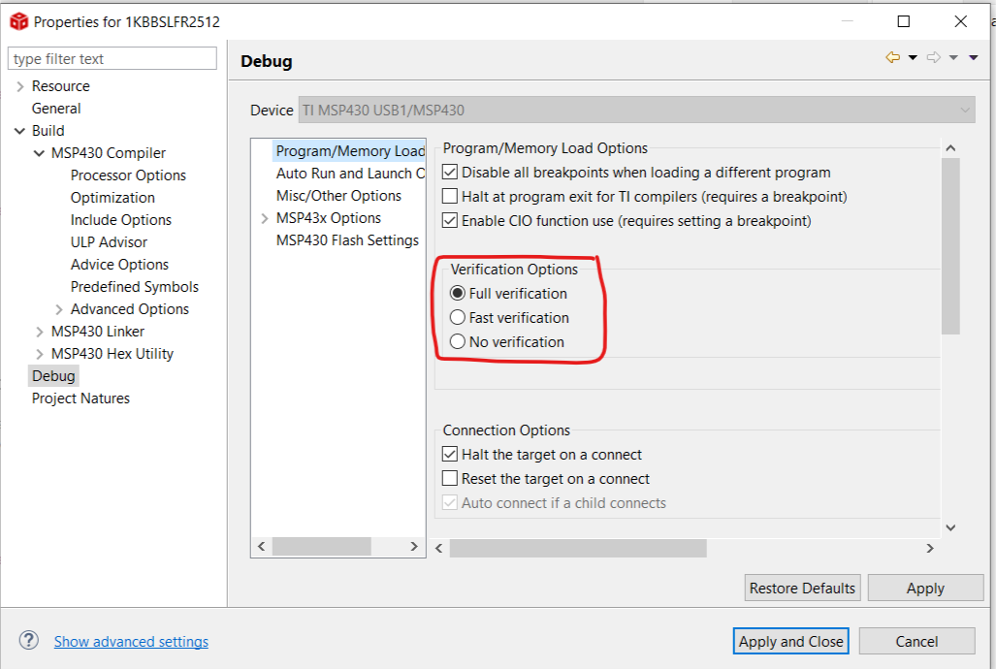Enable Reset the target on a connect
996x669 pixels.
click(450, 479)
